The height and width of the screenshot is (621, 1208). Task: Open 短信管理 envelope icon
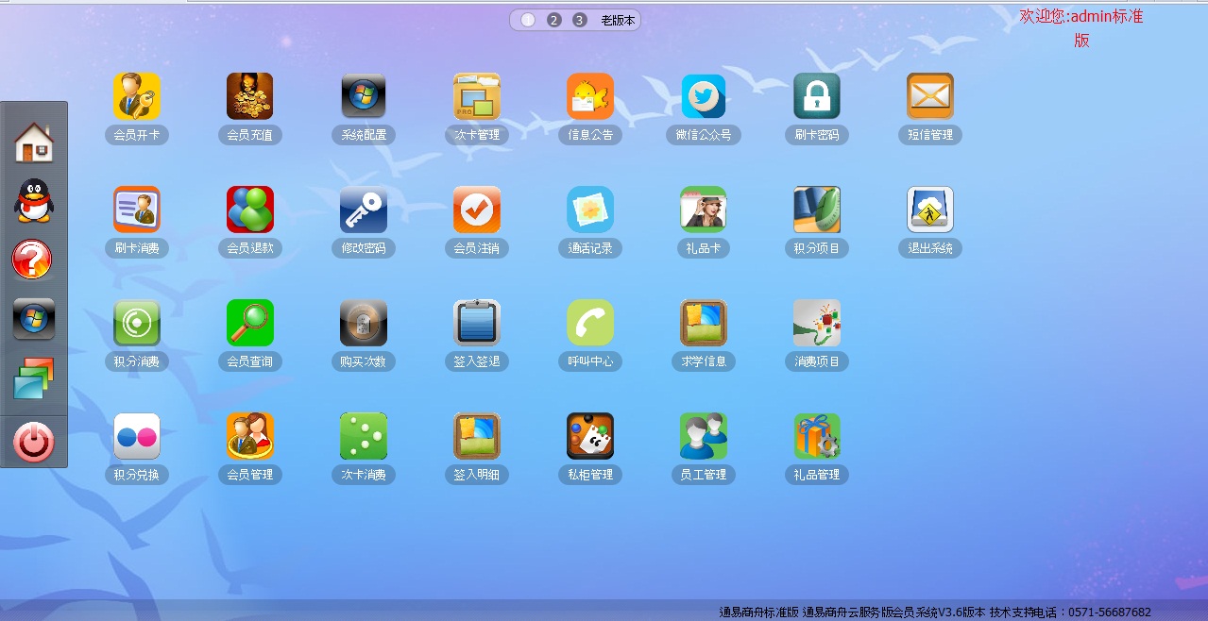930,96
